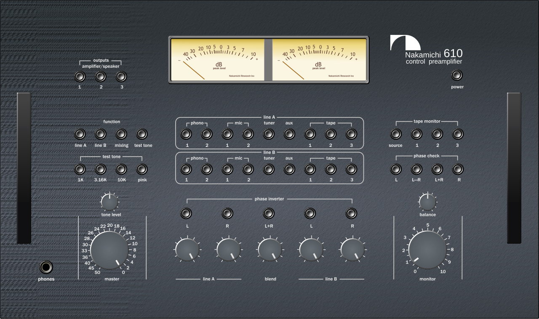539x319 pixels.
Task: Select line B tape 1 input
Action: [310, 169]
